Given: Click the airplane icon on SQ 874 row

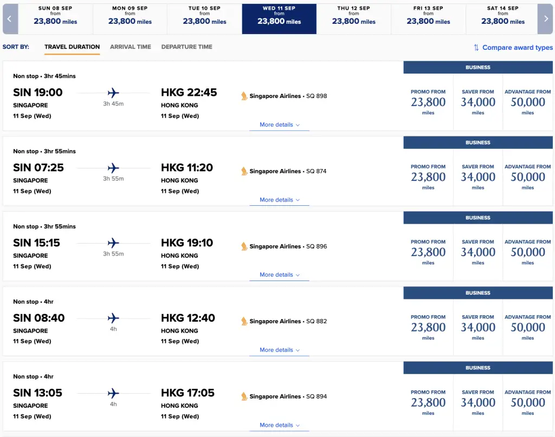Looking at the screenshot, I should point(113,168).
